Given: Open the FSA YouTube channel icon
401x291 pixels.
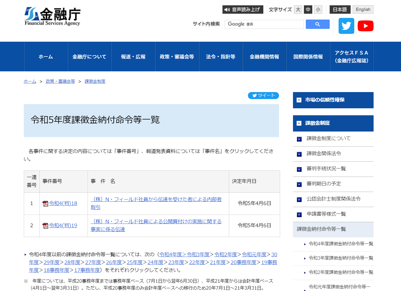Looking at the screenshot, I should (365, 26).
